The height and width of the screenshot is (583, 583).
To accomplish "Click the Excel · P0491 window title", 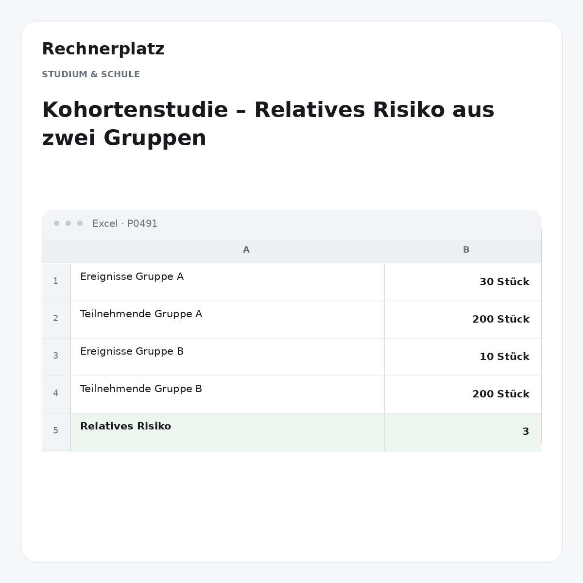I will point(125,223).
